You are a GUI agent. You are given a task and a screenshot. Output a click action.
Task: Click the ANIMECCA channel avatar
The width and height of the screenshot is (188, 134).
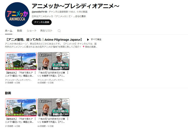click(x=17, y=14)
